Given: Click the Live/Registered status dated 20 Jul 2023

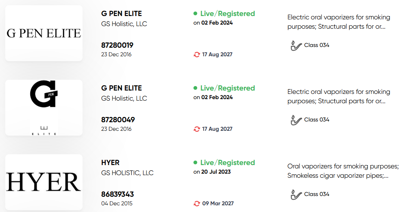Looking at the screenshot, I should tap(228, 162).
